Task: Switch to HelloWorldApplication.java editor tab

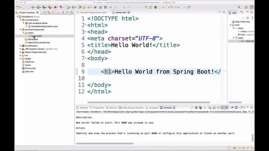Action: click(x=92, y=13)
